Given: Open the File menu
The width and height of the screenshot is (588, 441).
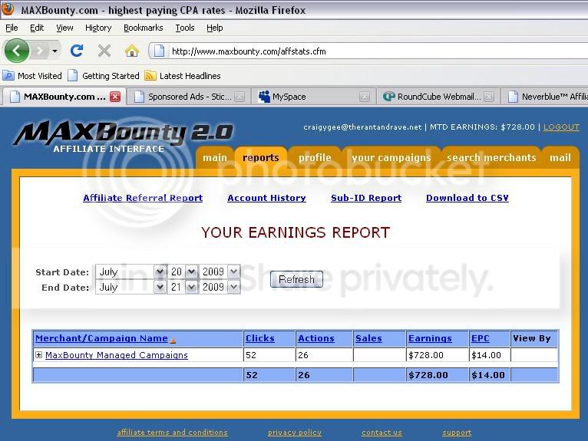Looking at the screenshot, I should (12, 28).
